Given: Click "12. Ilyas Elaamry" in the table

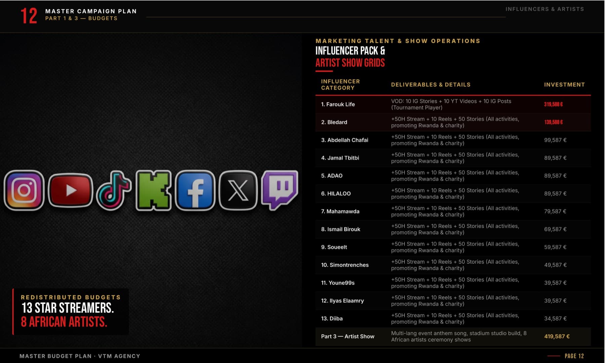Looking at the screenshot, I should 342,300.
